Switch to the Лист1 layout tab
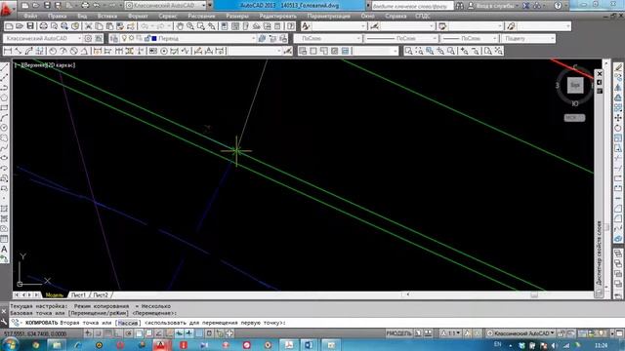The height and width of the screenshot is (351, 625). click(x=78, y=295)
